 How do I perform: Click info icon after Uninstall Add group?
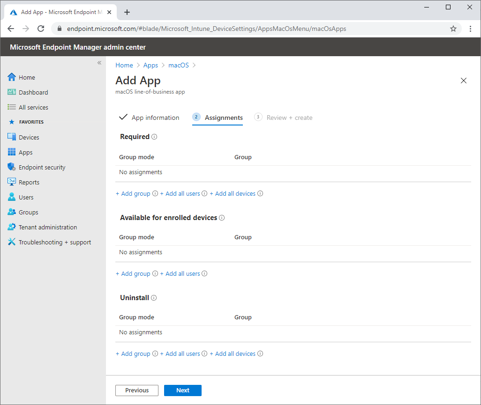coord(155,353)
